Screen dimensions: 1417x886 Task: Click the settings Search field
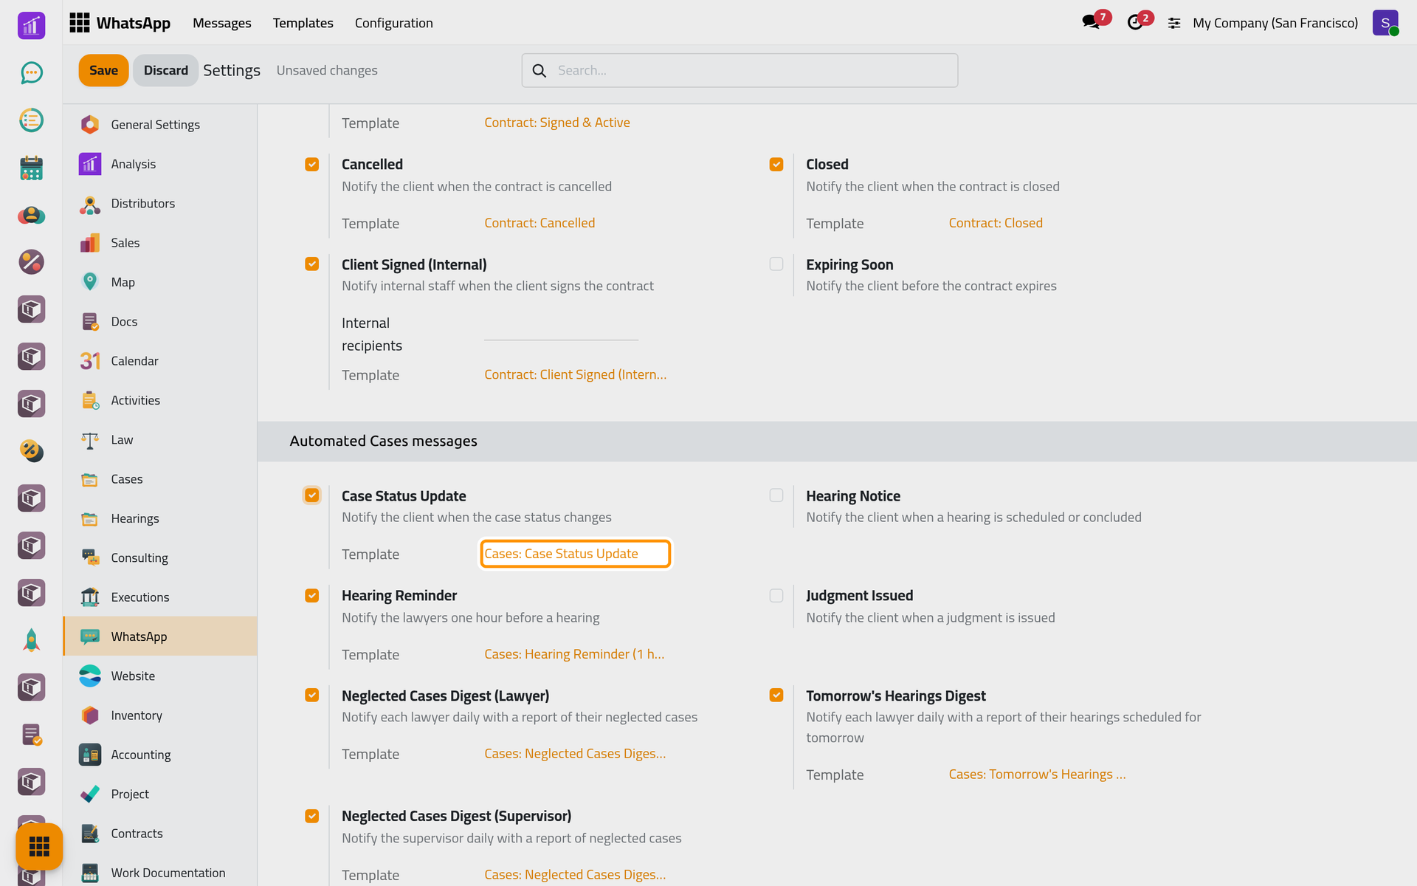click(739, 70)
